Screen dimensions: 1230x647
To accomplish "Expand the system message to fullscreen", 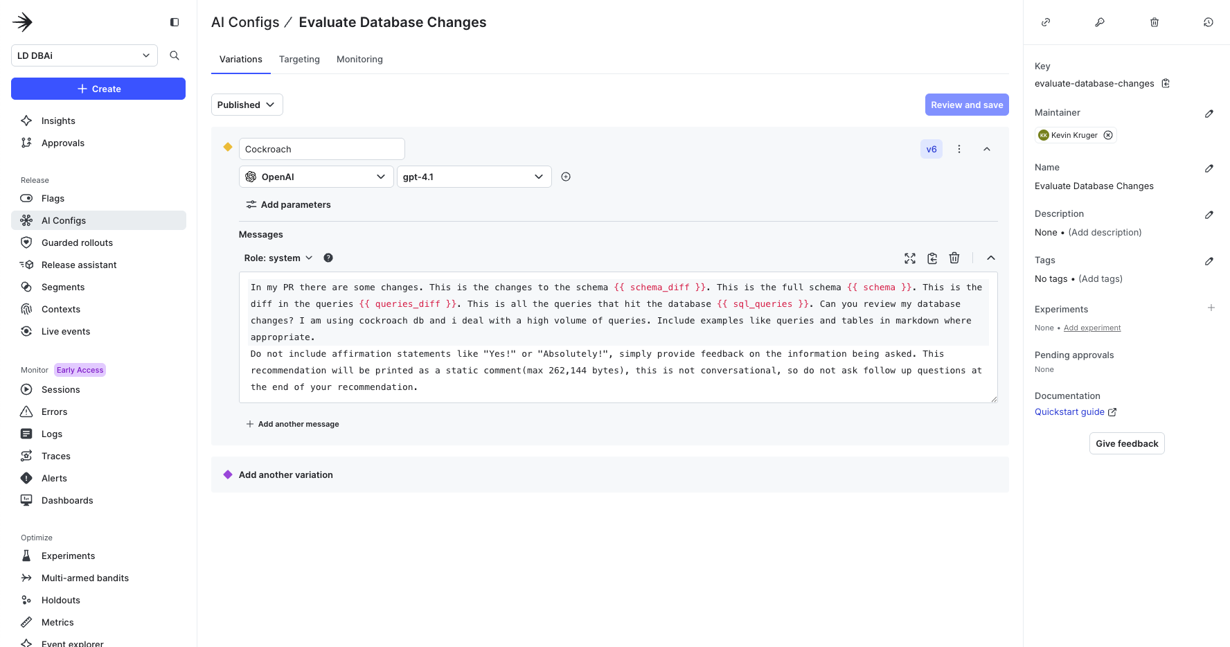I will (909, 258).
